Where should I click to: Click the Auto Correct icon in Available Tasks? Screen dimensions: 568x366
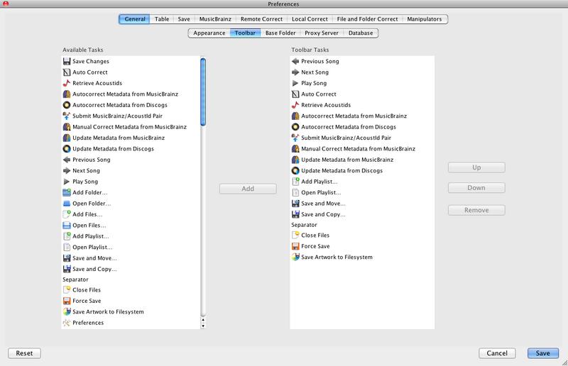(67, 72)
